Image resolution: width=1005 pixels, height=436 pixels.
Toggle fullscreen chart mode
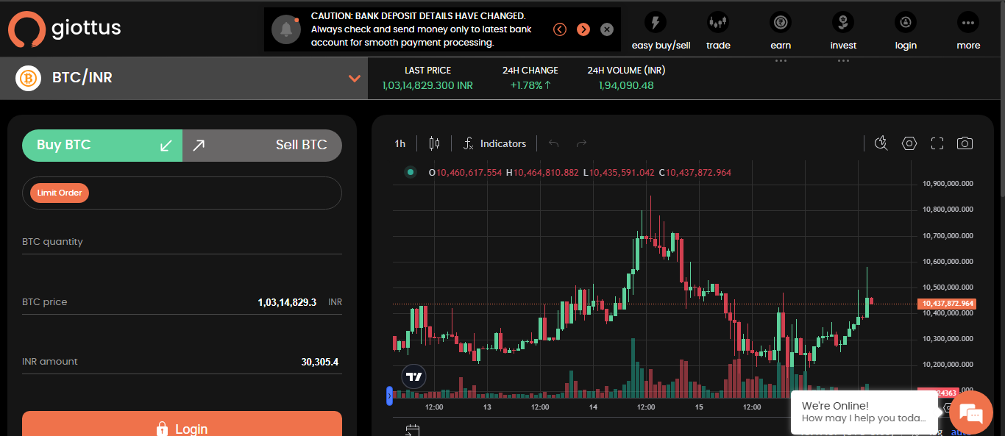pos(937,143)
